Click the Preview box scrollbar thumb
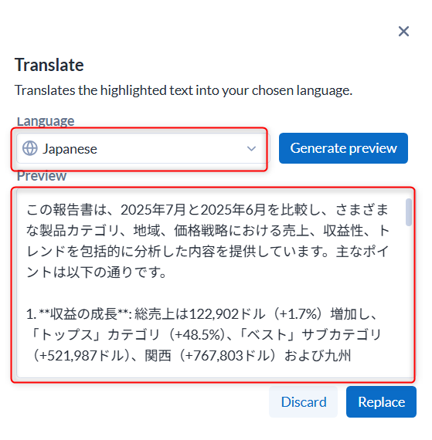Screen dimensions: 432x440 (409, 212)
